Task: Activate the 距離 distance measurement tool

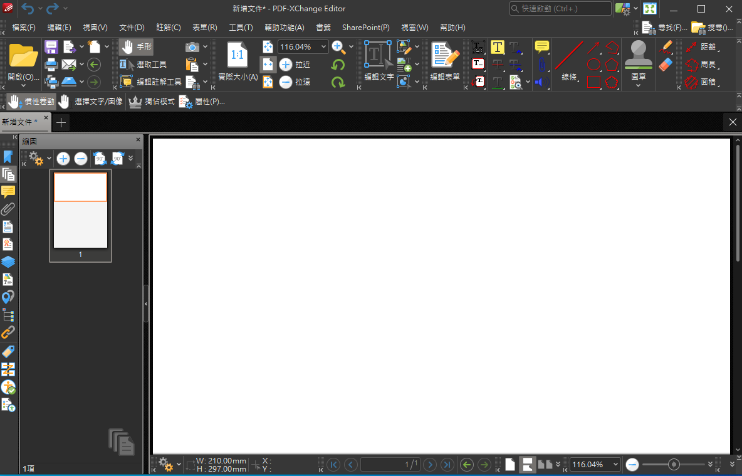Action: 706,46
